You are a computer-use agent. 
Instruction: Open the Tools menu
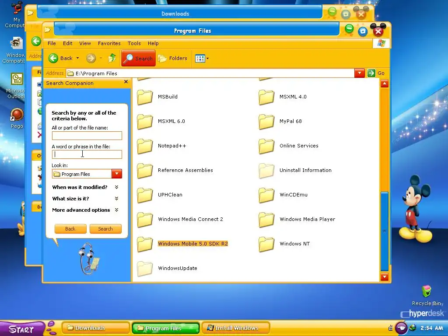134,43
